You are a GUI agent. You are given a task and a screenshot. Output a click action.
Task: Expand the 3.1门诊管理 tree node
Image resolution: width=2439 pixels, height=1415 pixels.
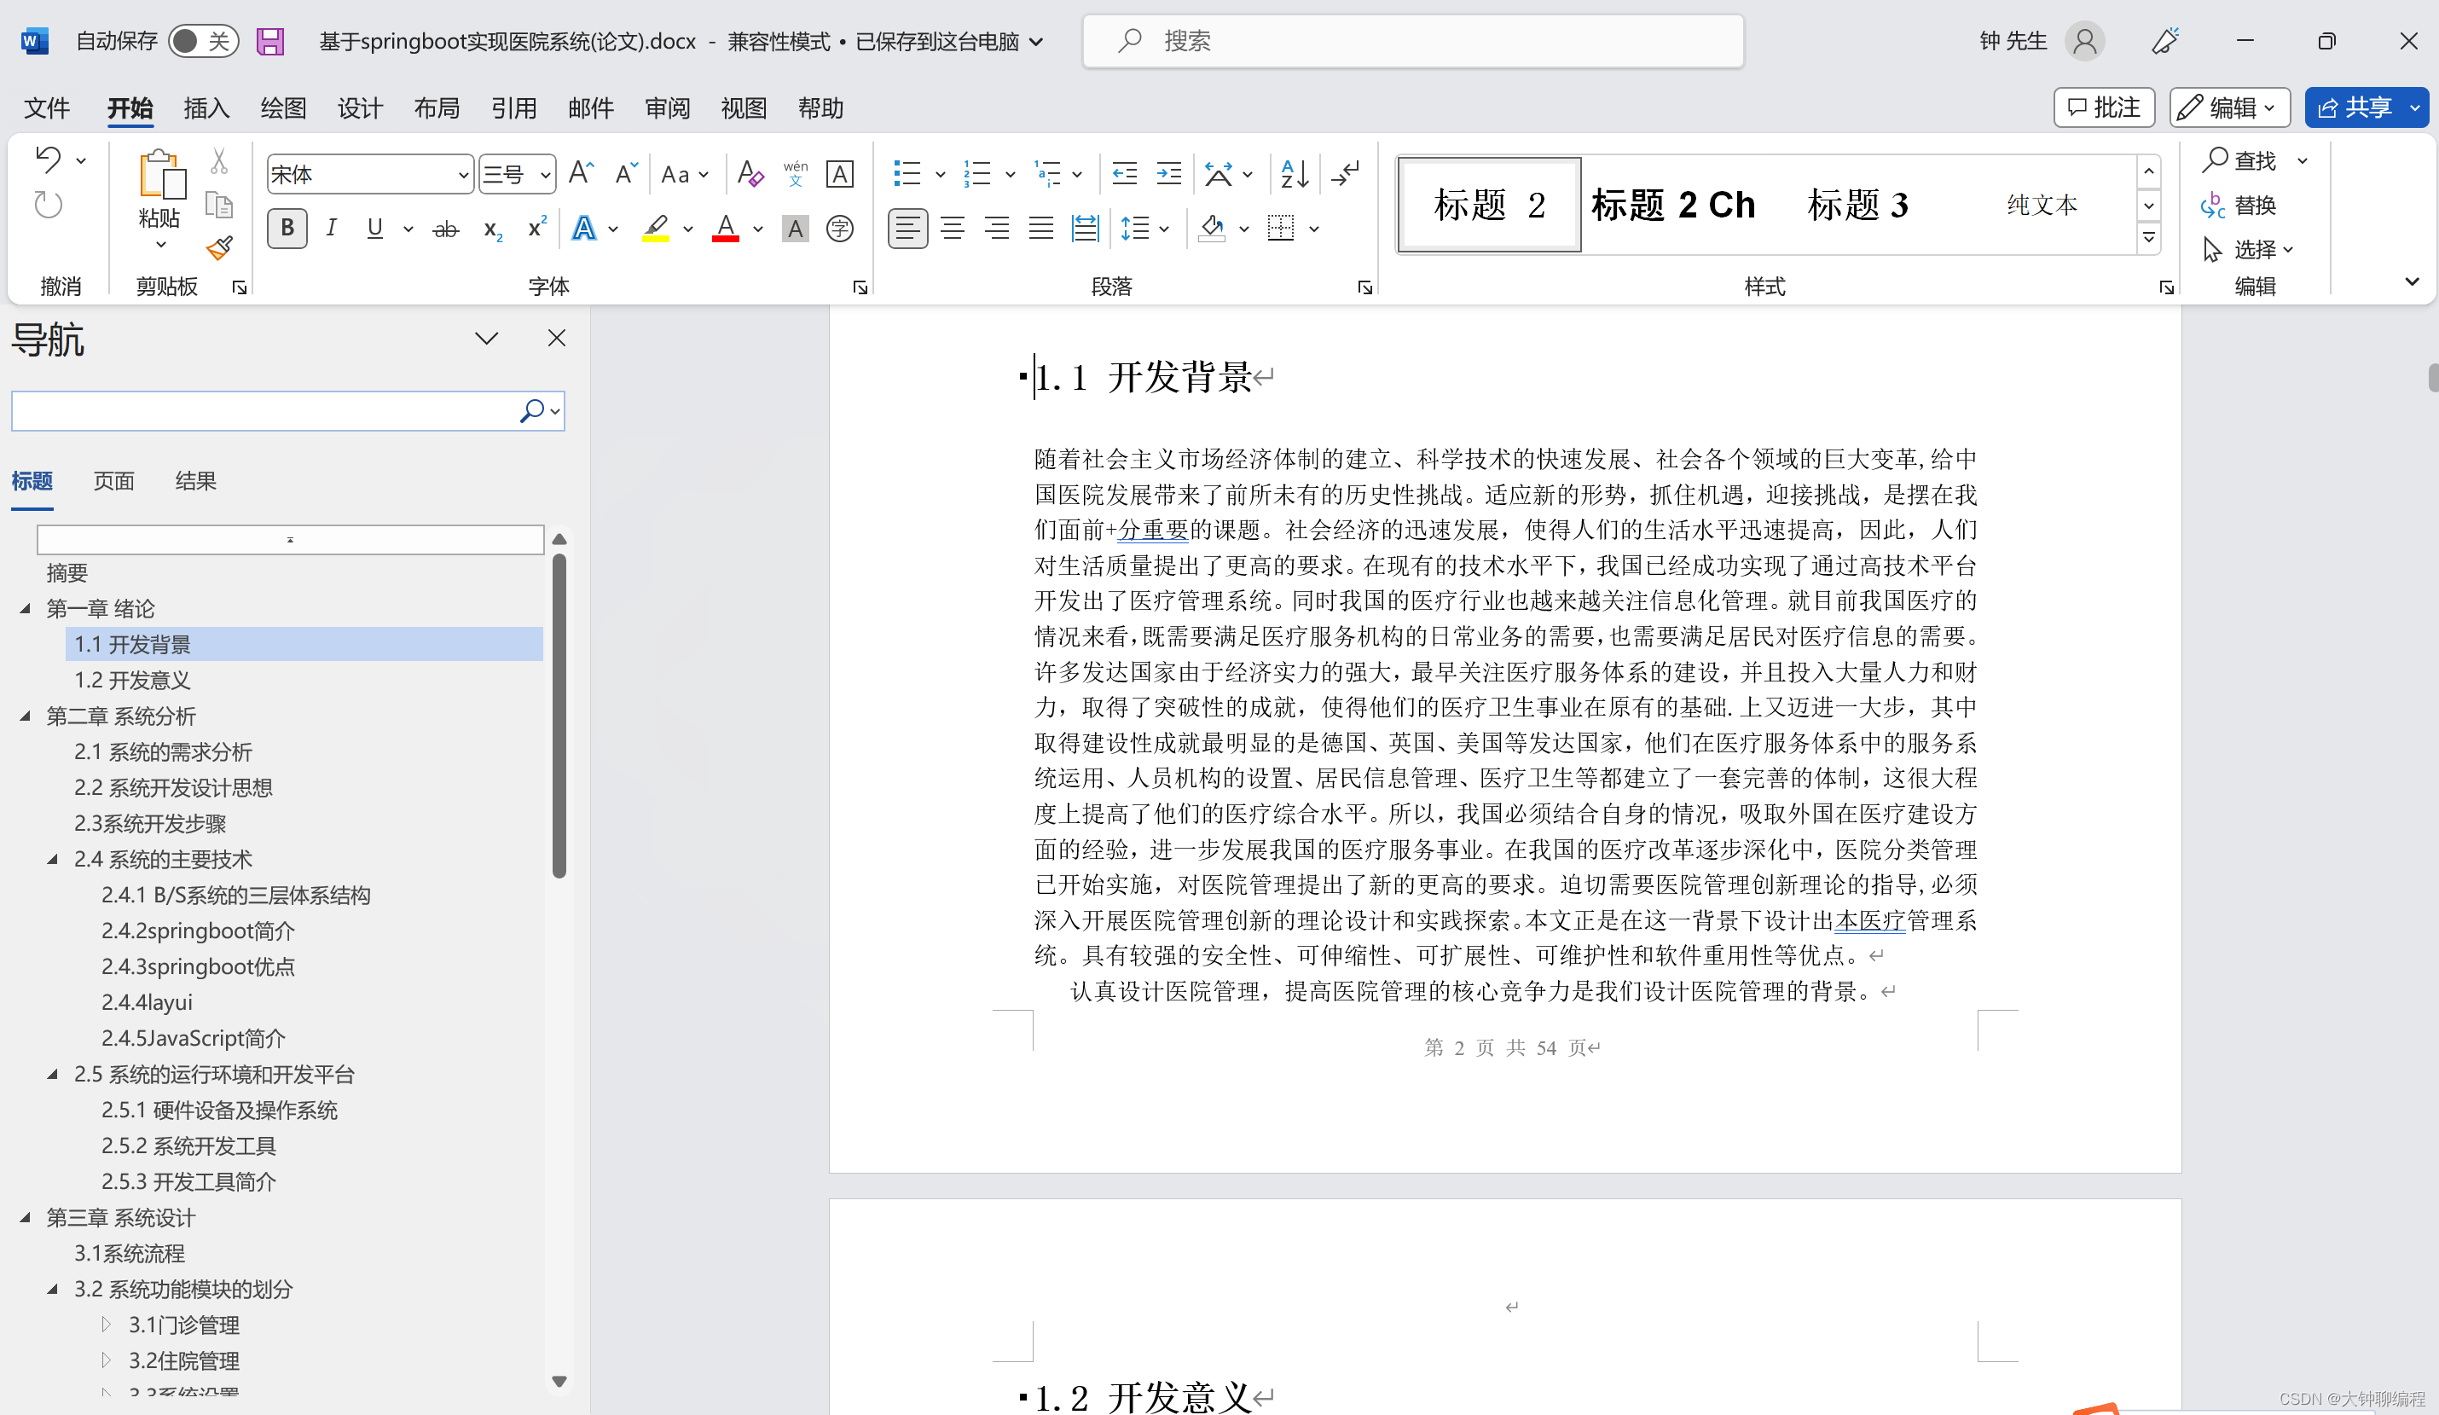click(107, 1324)
